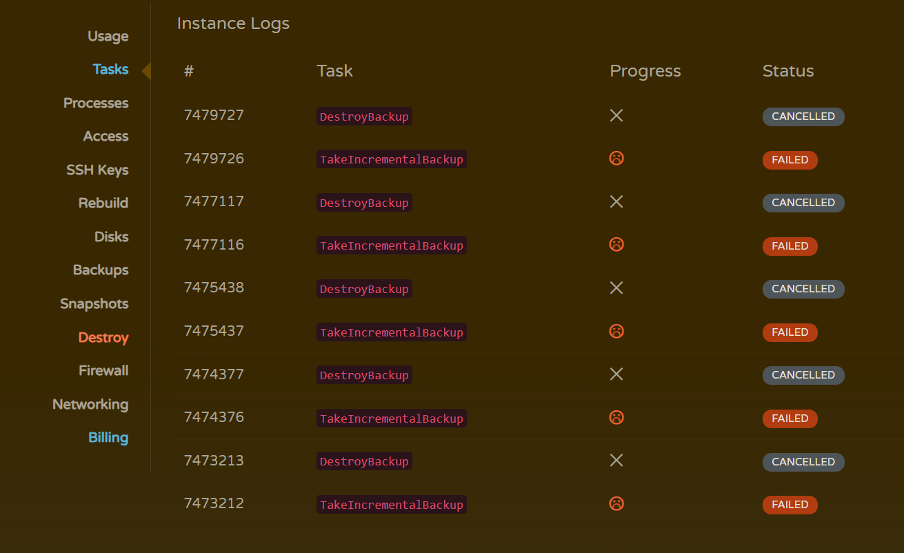Click the sad face icon for task 7475437
The height and width of the screenshot is (553, 904).
(616, 331)
